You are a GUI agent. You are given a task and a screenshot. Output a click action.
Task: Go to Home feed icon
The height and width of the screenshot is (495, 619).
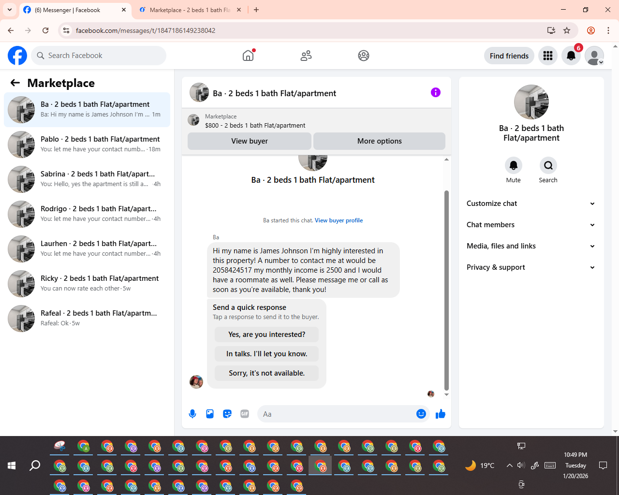248,56
